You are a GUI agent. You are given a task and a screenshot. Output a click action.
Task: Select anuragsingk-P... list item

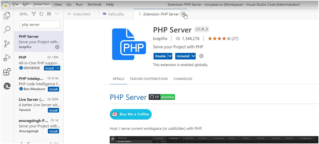click(x=39, y=126)
